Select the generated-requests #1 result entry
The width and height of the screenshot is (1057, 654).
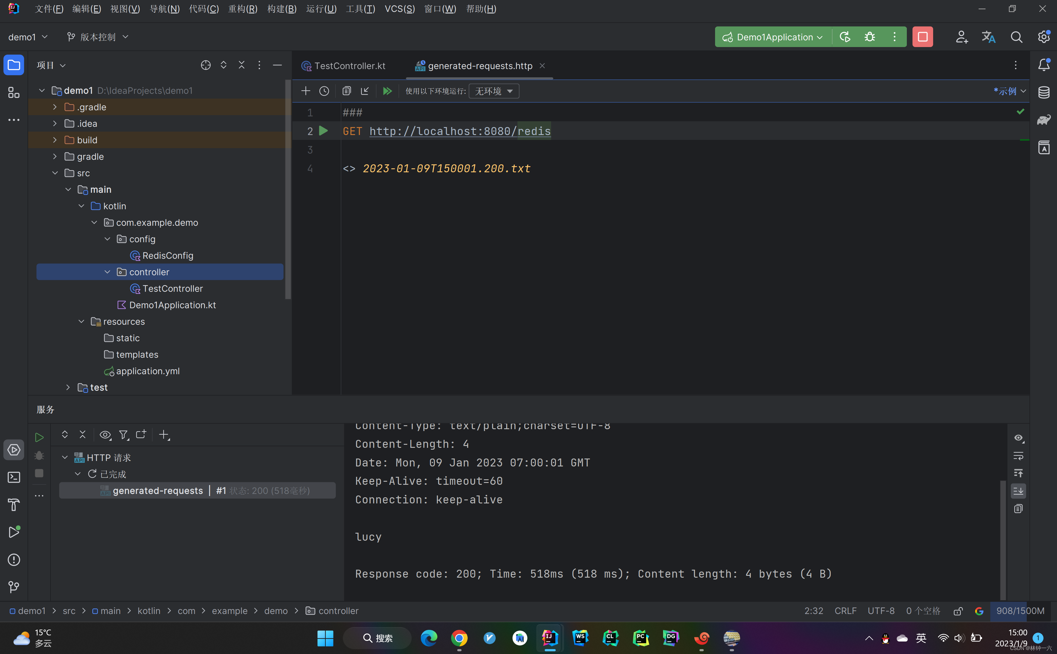click(198, 490)
